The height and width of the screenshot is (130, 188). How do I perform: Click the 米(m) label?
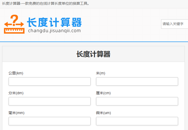point(101,73)
